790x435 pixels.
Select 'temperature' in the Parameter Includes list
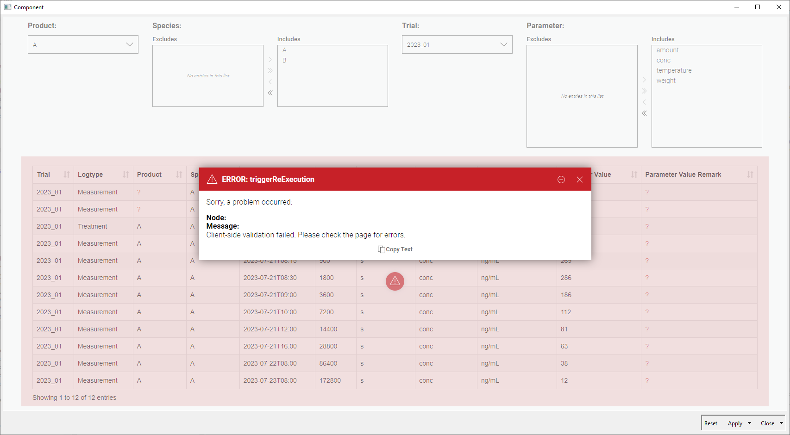point(674,70)
